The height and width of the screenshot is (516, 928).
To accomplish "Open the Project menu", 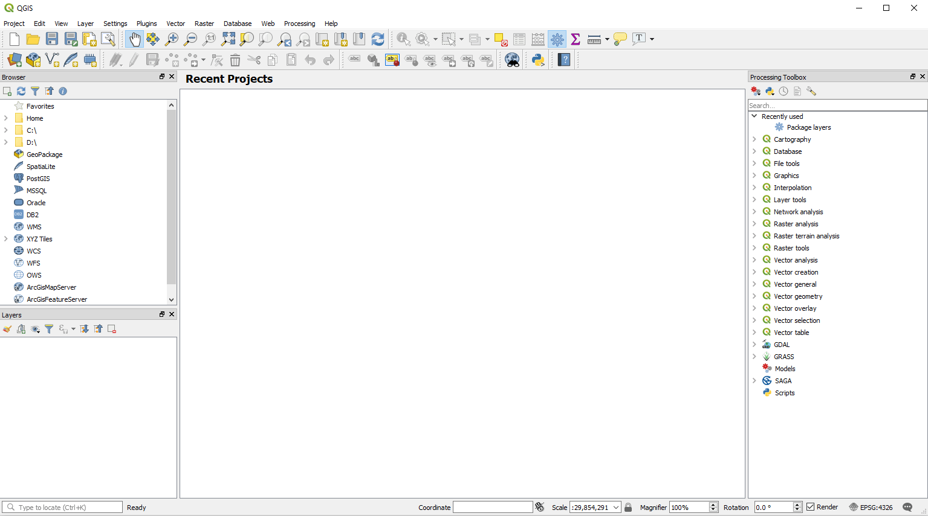I will [x=14, y=24].
